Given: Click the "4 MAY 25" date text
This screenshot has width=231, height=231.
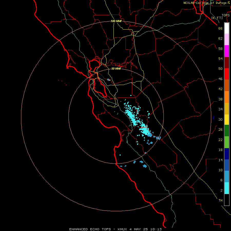Looking at the screenshot, I should pos(139,229).
